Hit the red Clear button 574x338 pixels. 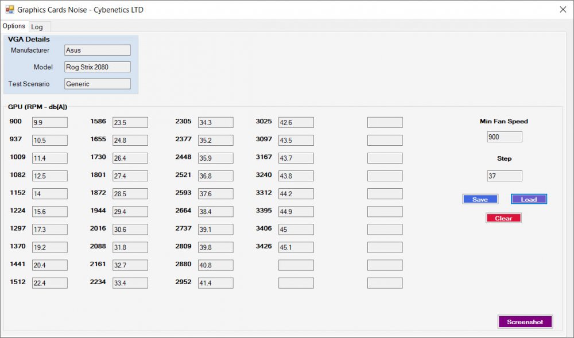click(x=503, y=218)
